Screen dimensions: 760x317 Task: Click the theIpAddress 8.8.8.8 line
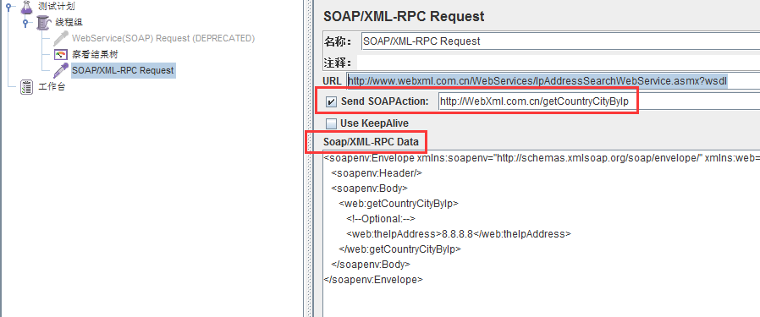pos(459,234)
